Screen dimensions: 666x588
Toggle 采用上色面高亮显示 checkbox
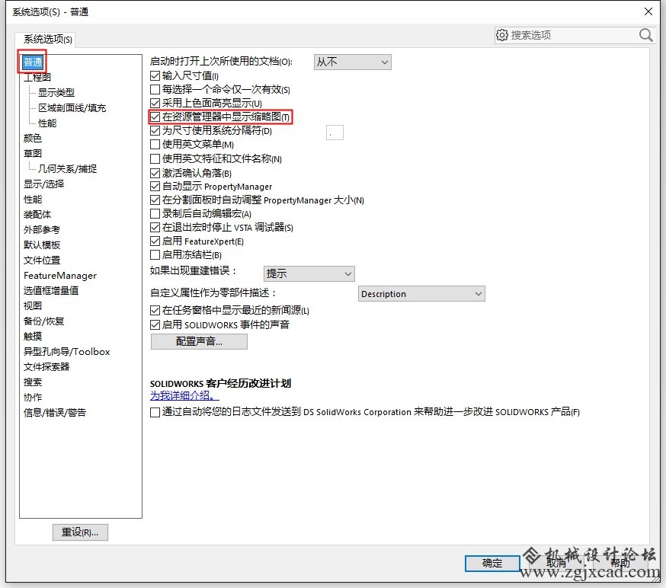(155, 103)
